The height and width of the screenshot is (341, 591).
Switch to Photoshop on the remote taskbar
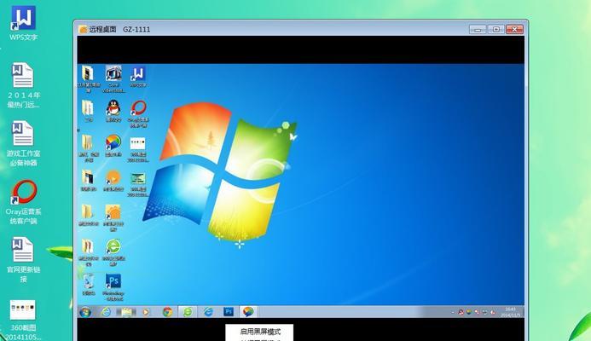coord(229,312)
